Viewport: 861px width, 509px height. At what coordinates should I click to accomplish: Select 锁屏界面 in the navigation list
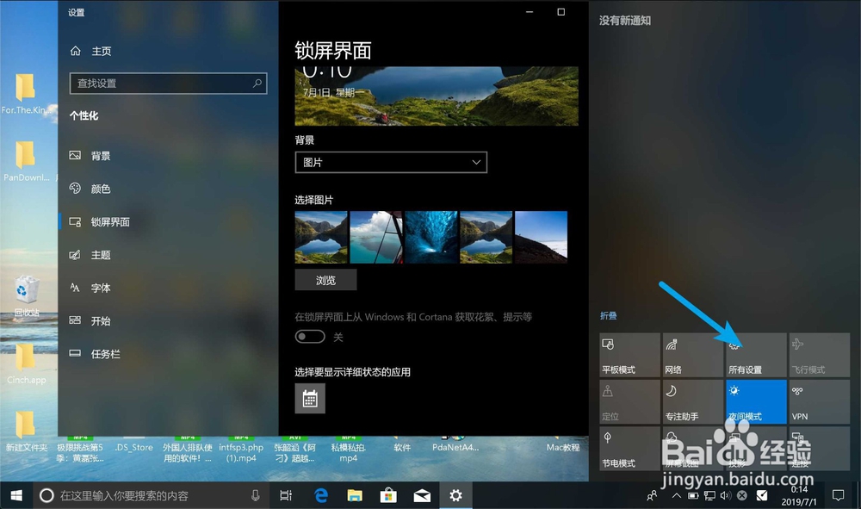click(108, 221)
